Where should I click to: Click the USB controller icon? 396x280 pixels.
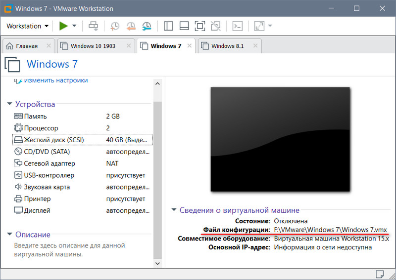[18, 175]
